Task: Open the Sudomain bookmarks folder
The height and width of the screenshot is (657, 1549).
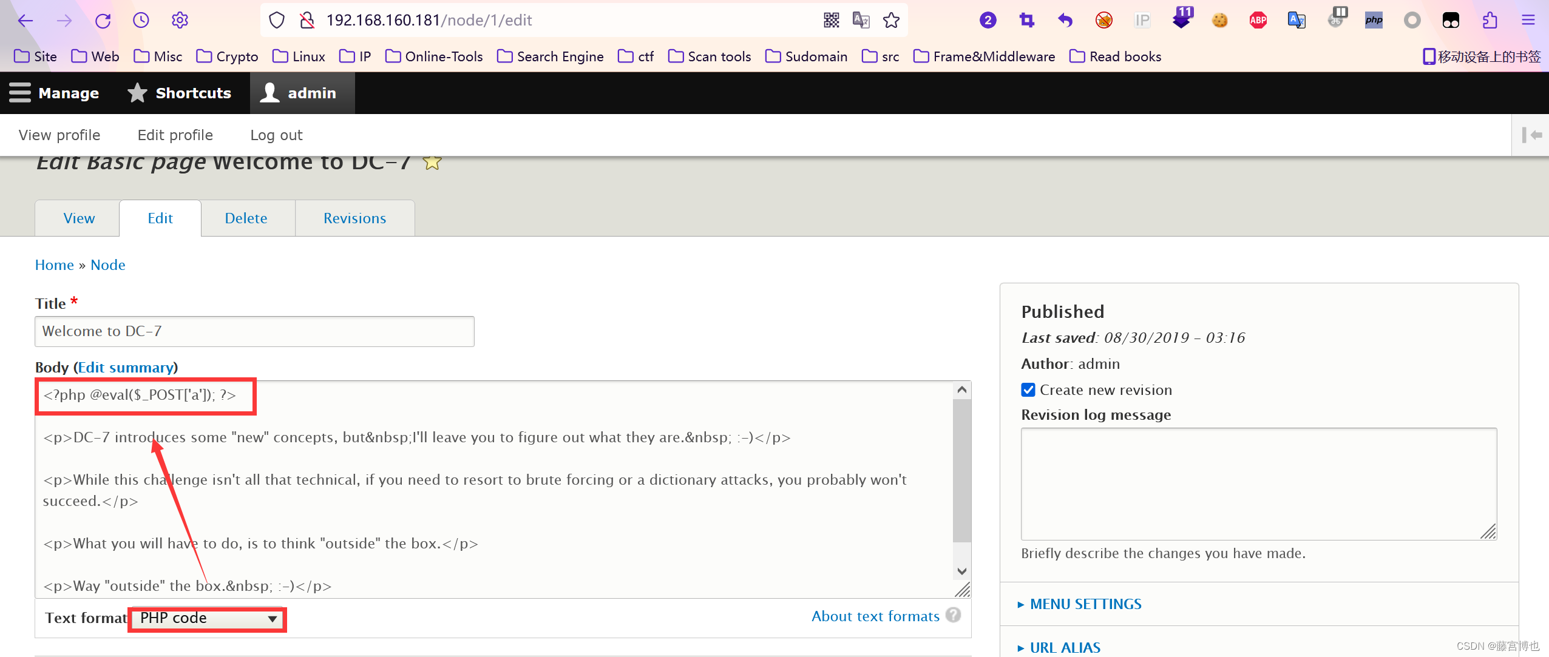Action: click(807, 56)
